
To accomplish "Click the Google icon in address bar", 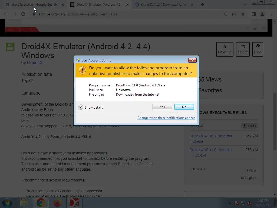I will (x=226, y=14).
